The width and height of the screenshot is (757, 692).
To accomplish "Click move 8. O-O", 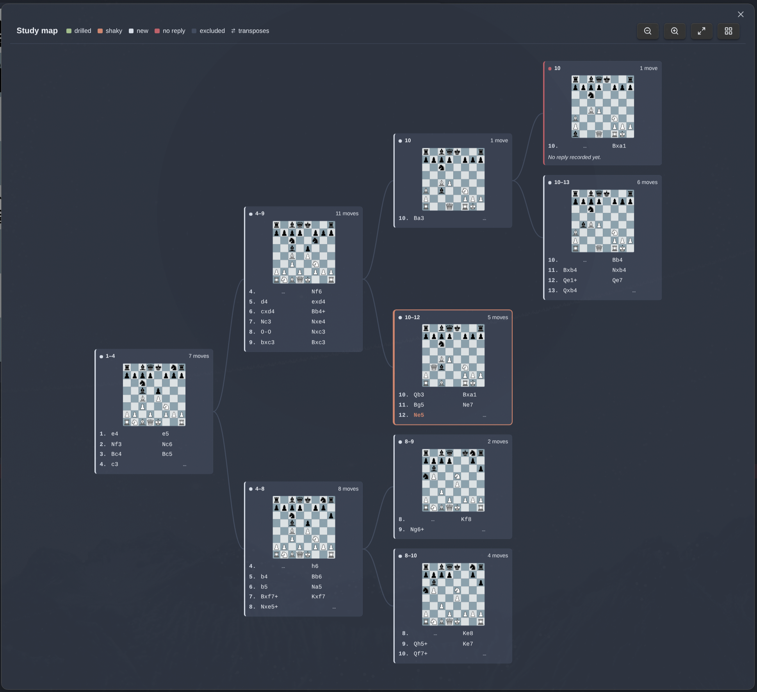I will [x=266, y=332].
